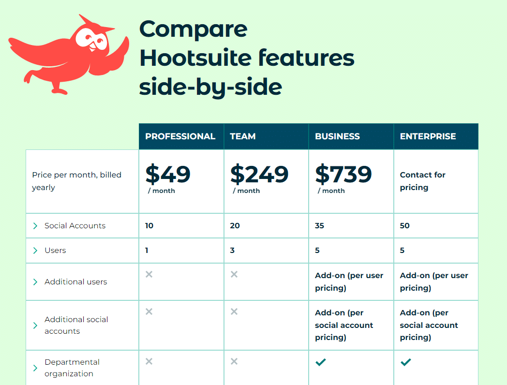Click the $49 per month price
This screenshot has height=385, width=507.
168,178
